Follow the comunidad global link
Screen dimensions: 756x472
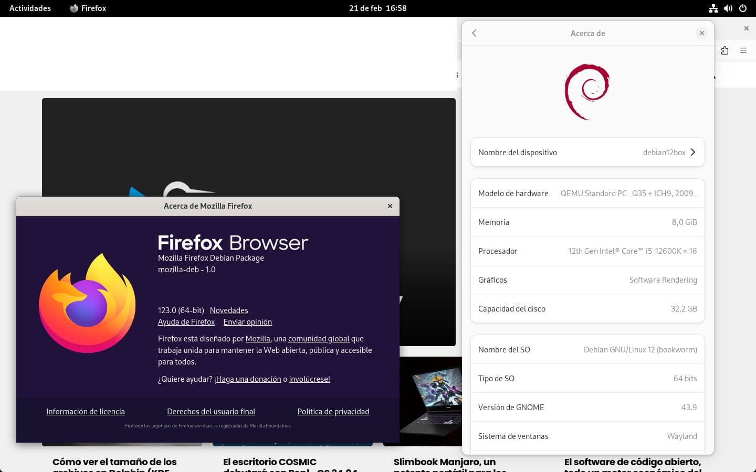[x=319, y=339]
